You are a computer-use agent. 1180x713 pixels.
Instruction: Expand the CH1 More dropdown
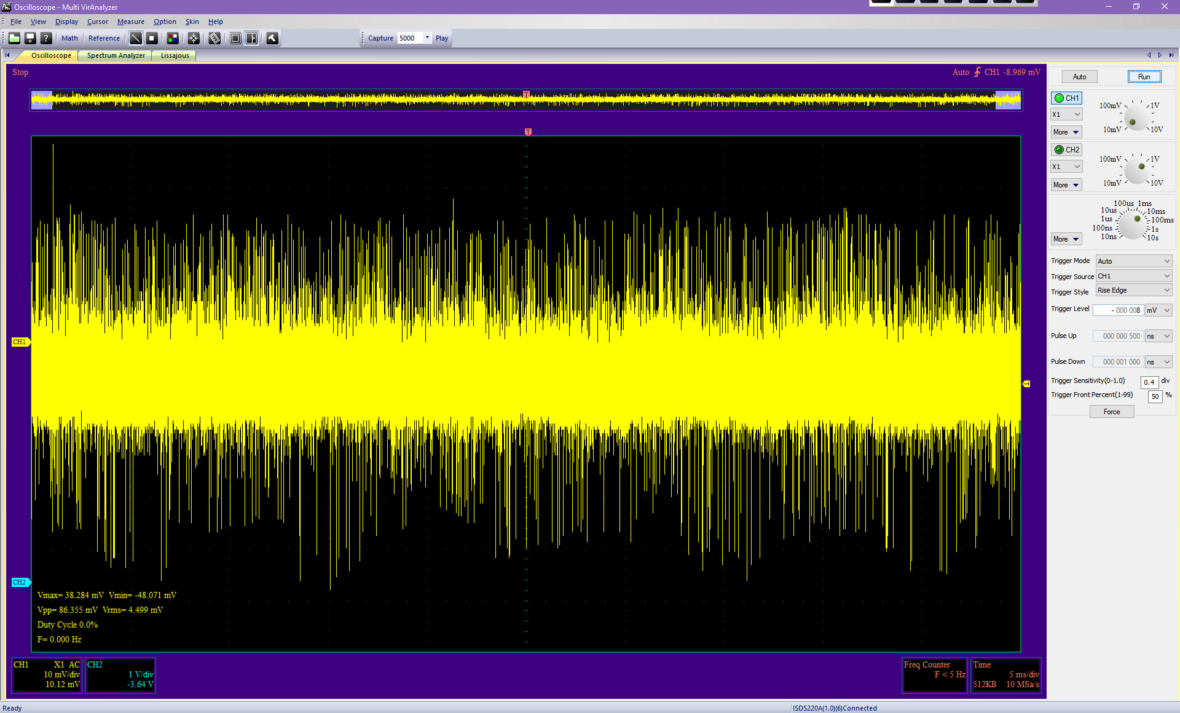(x=1066, y=132)
